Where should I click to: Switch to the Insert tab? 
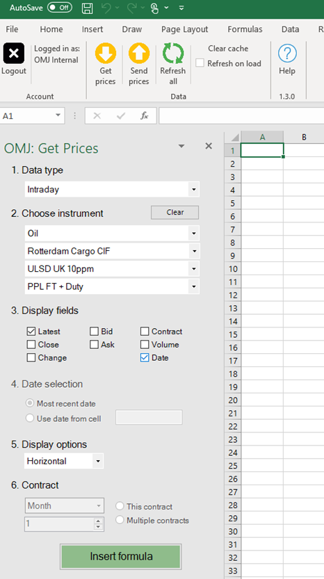(92, 29)
